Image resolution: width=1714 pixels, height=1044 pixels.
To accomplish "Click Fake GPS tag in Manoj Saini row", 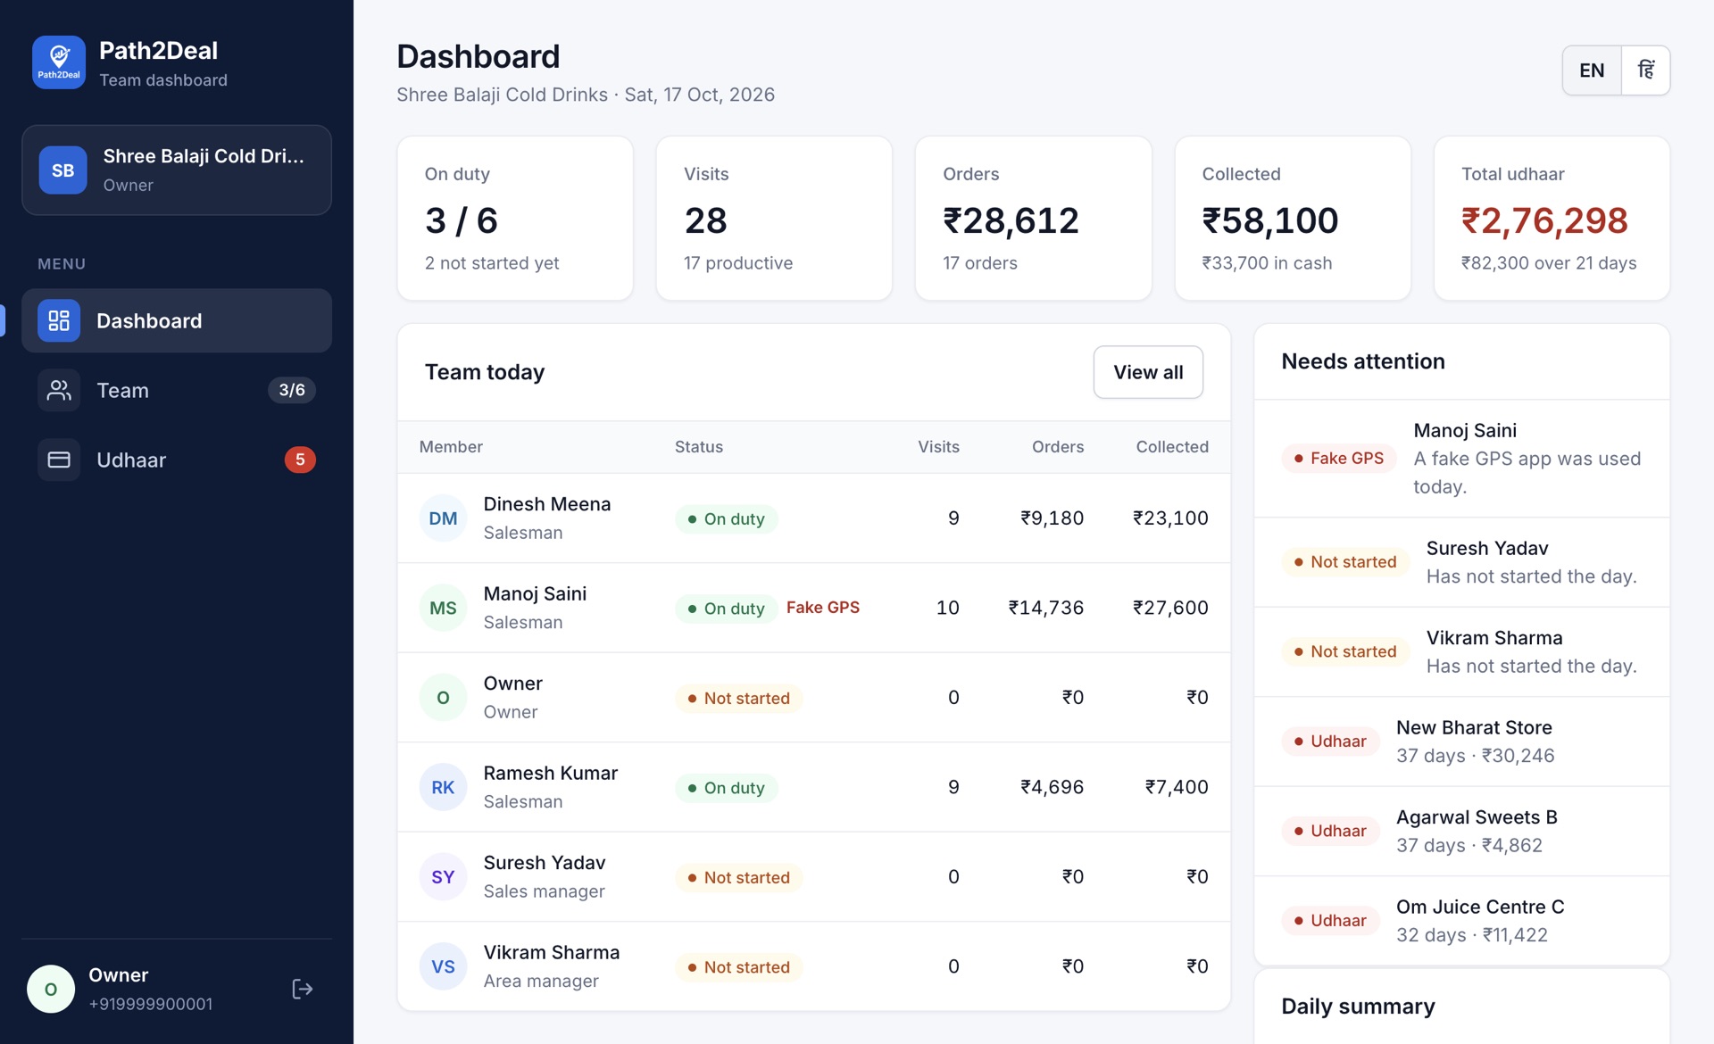I will [823, 608].
